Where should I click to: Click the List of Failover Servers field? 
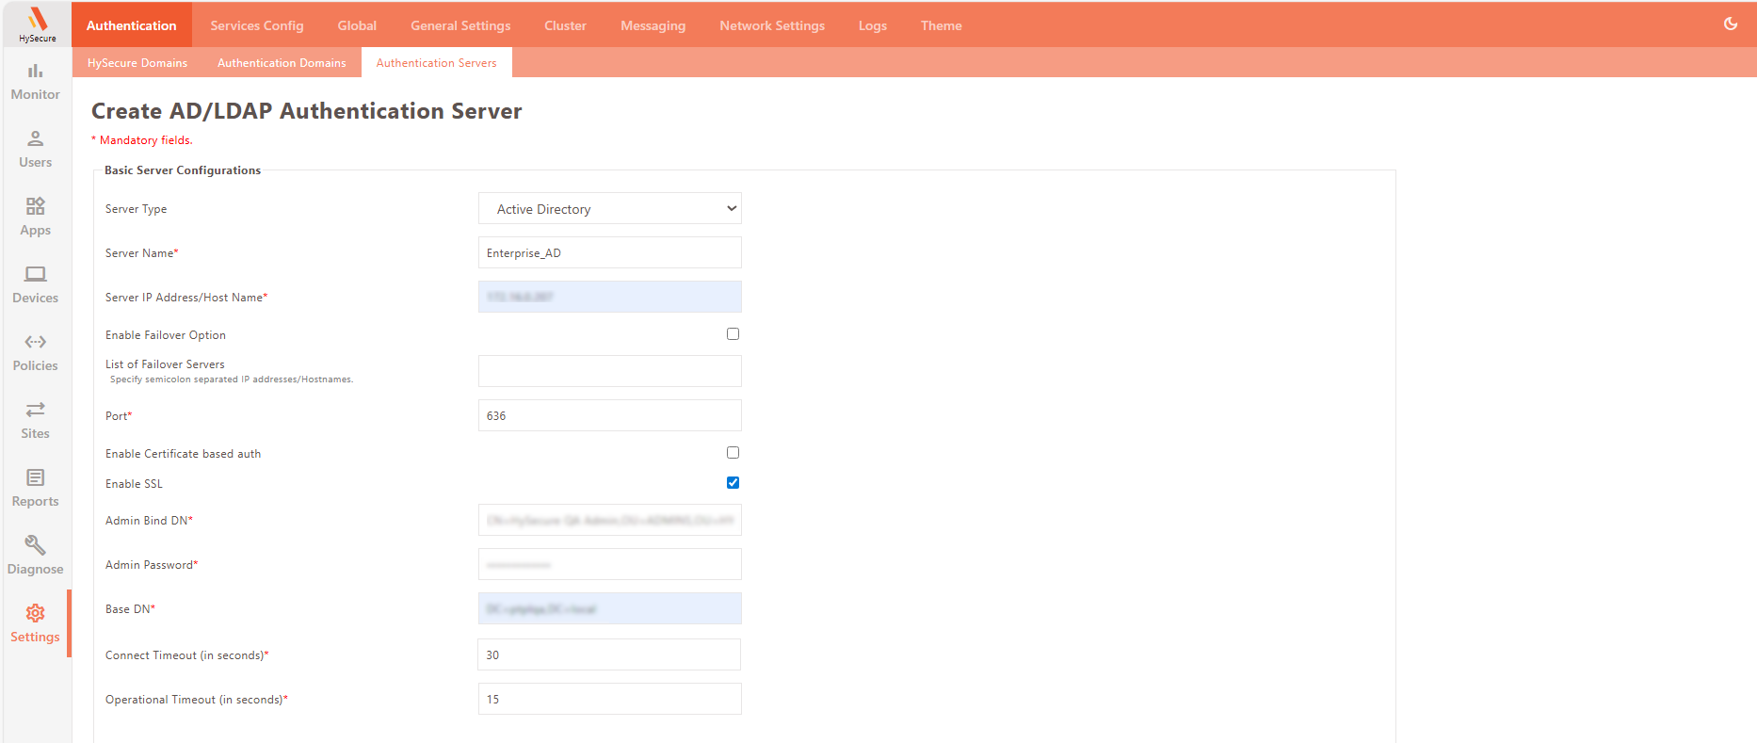pyautogui.click(x=609, y=371)
